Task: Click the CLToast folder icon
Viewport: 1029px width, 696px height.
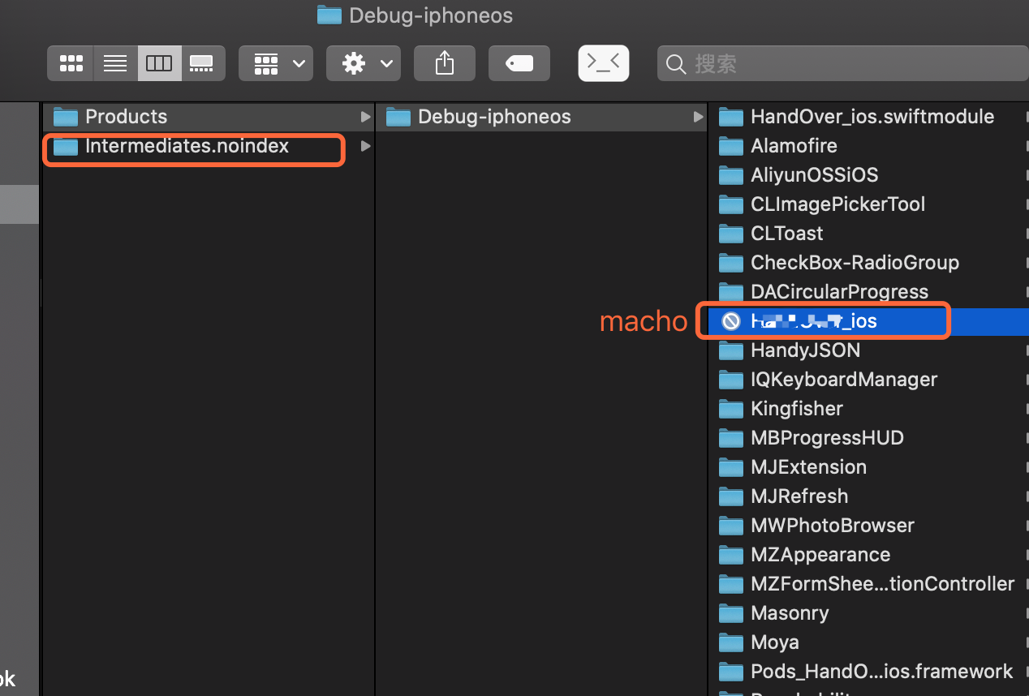Action: (x=731, y=234)
